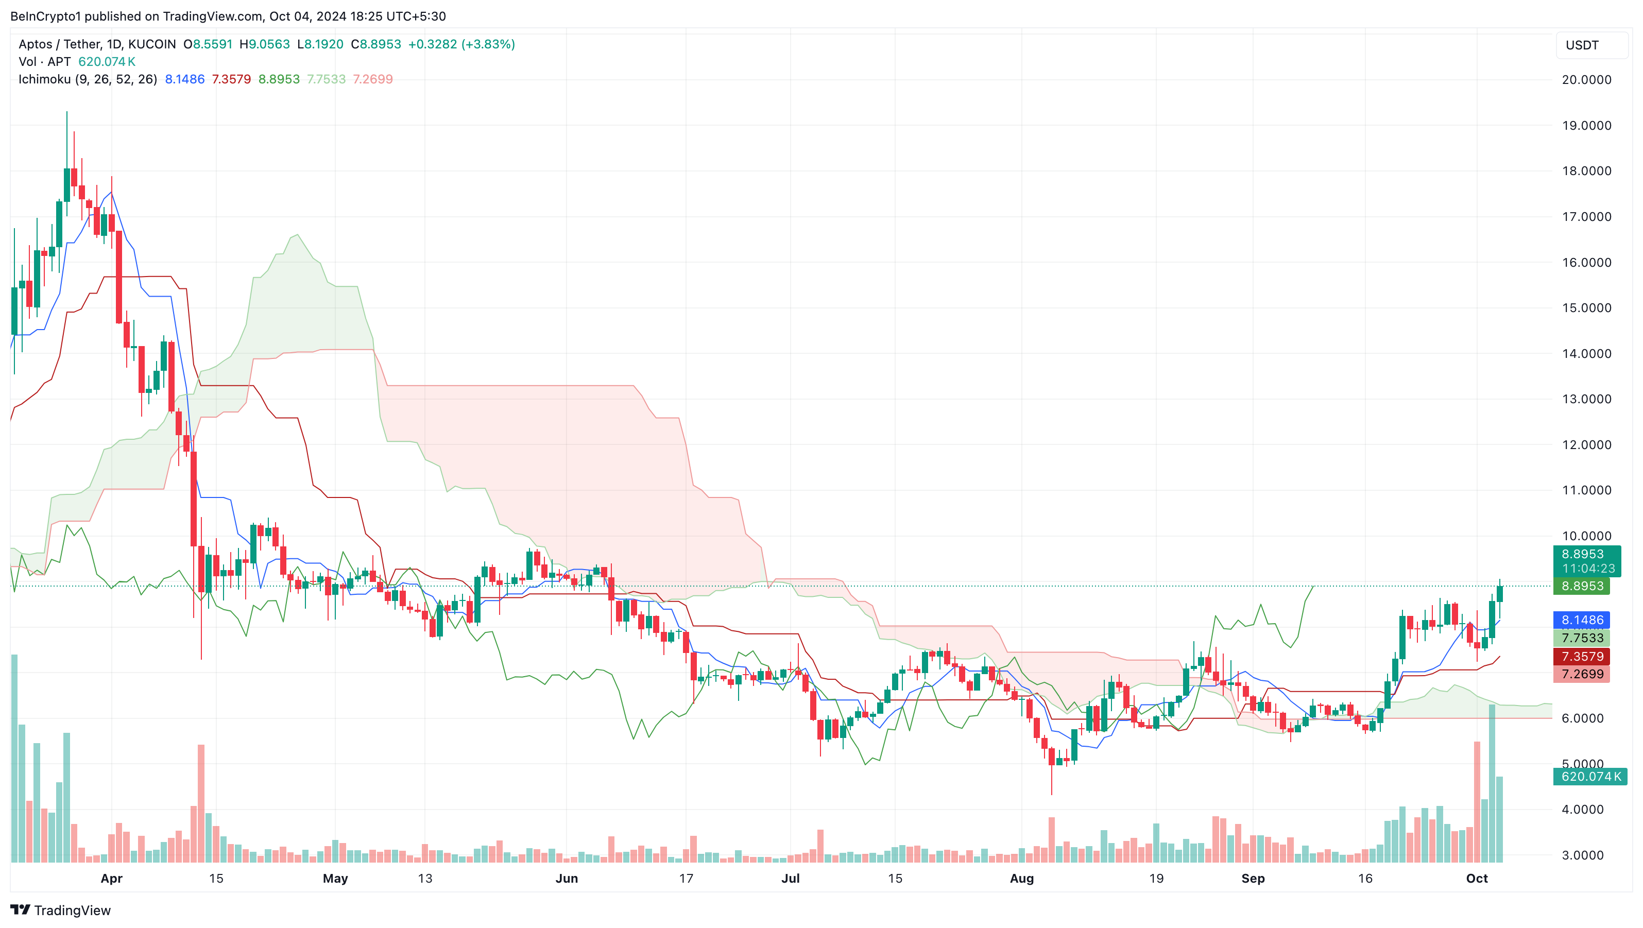This screenshot has width=1643, height=928.
Task: Click the Jul date label on time axis
Action: pyautogui.click(x=790, y=878)
